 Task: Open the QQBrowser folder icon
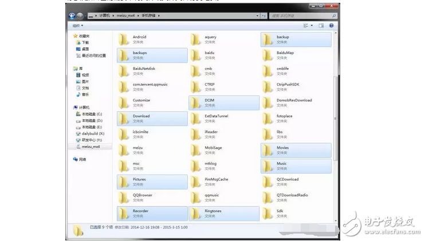pyautogui.click(x=124, y=197)
